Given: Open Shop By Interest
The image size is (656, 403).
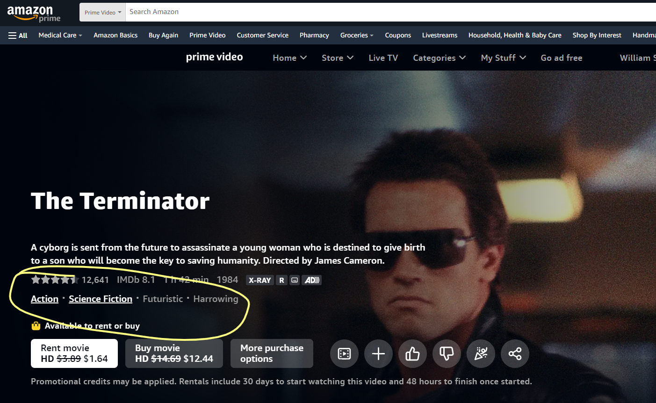Looking at the screenshot, I should [597, 36].
